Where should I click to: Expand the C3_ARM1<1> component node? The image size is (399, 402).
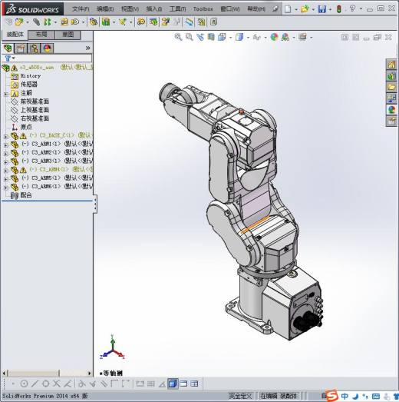coord(6,145)
